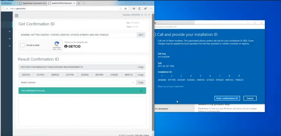The image size is (281, 136).
Task: Open the favorites hub icon
Action: coord(134,8)
